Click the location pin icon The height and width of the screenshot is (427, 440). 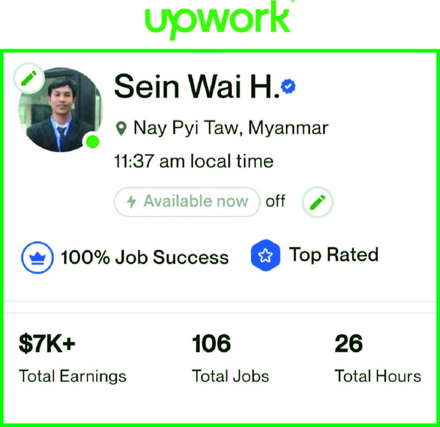121,129
